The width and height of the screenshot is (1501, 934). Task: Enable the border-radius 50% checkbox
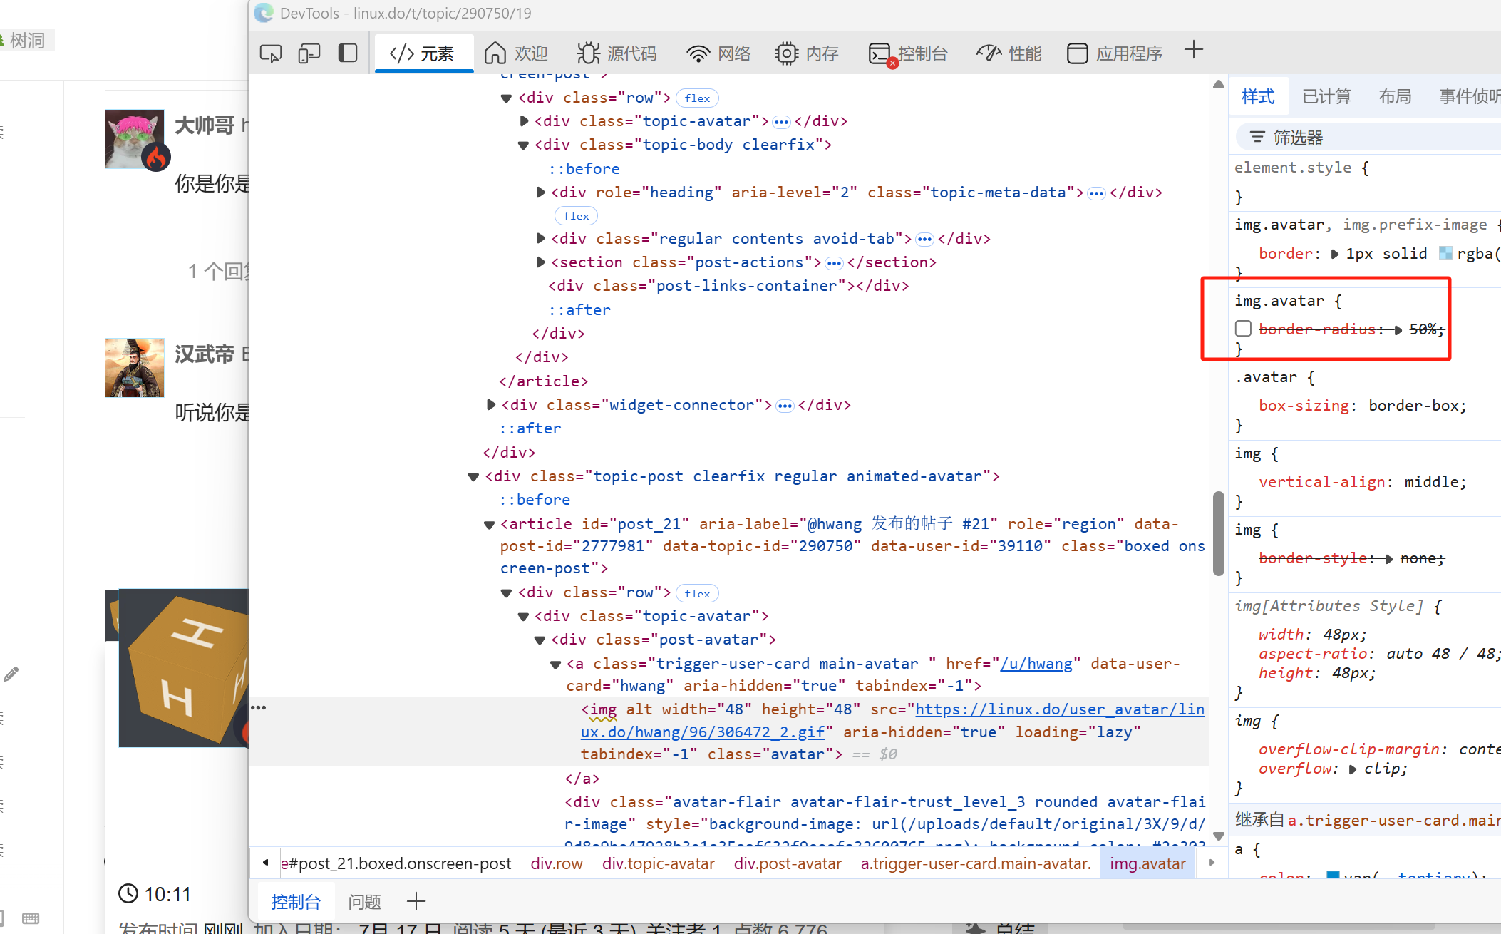1244,329
